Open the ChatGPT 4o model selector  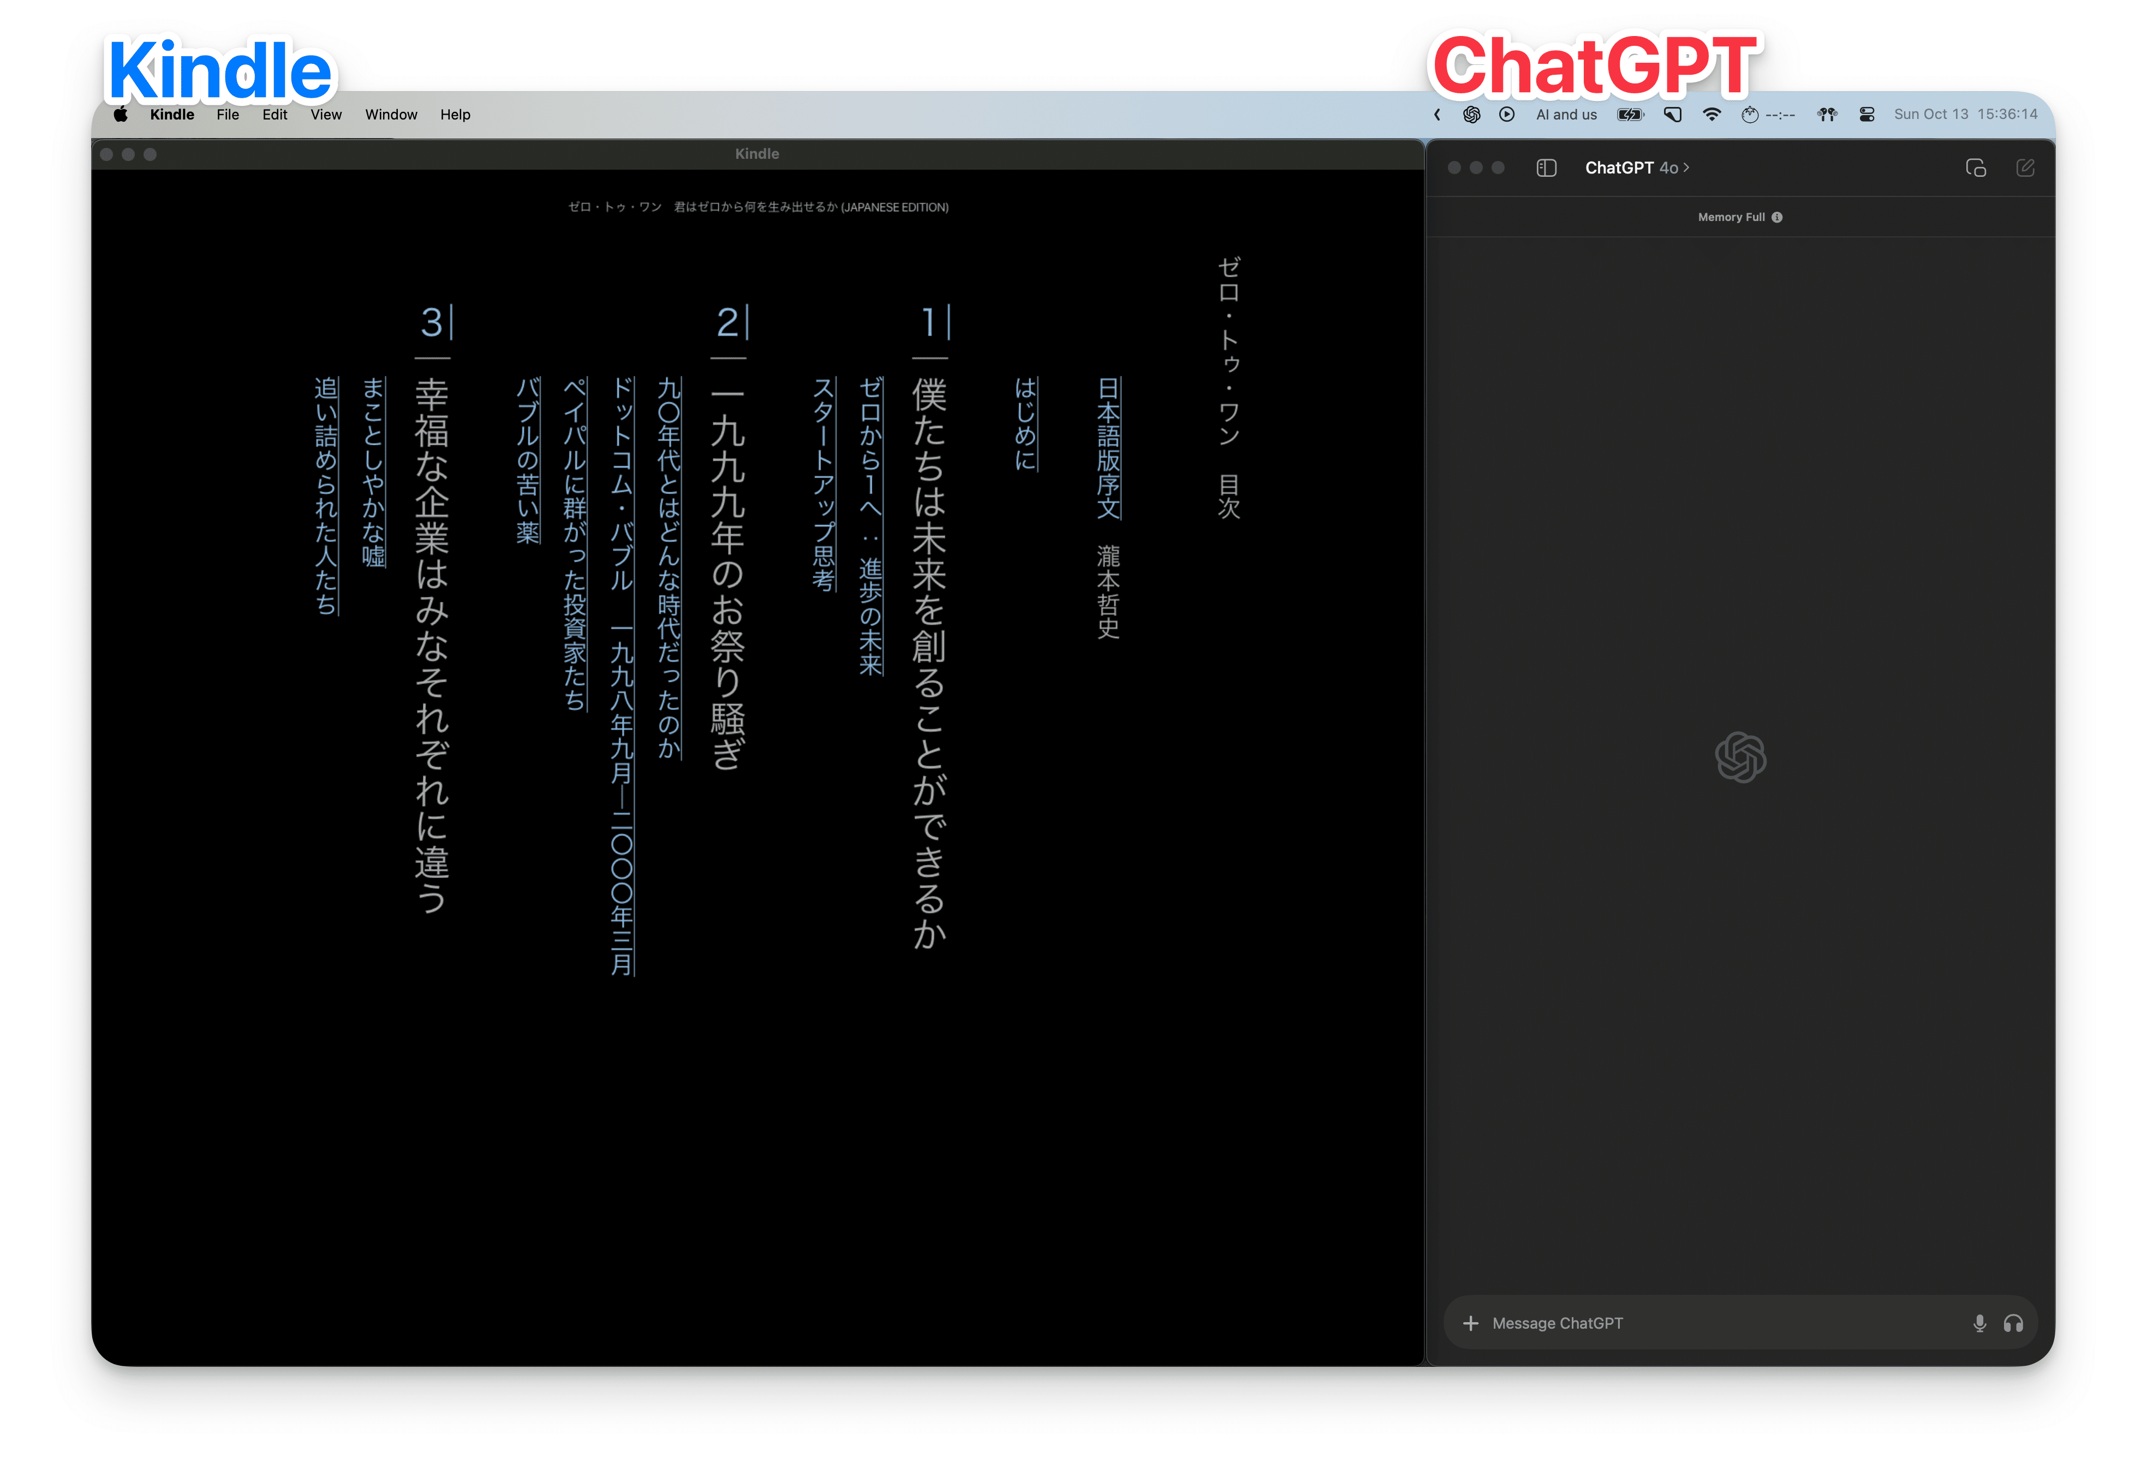coord(1636,167)
